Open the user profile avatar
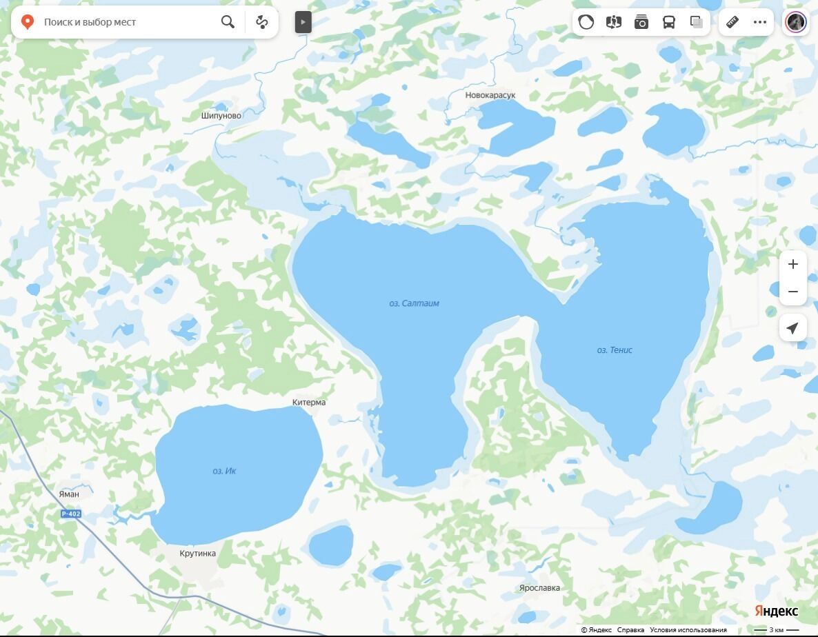The width and height of the screenshot is (818, 637). [x=795, y=22]
